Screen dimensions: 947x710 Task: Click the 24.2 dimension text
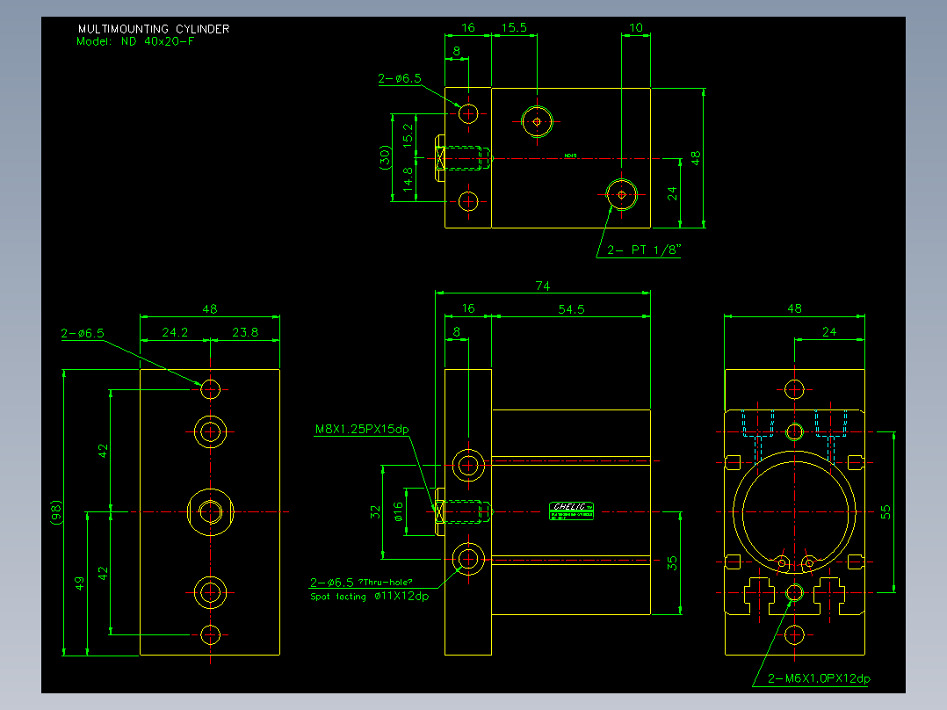(175, 332)
